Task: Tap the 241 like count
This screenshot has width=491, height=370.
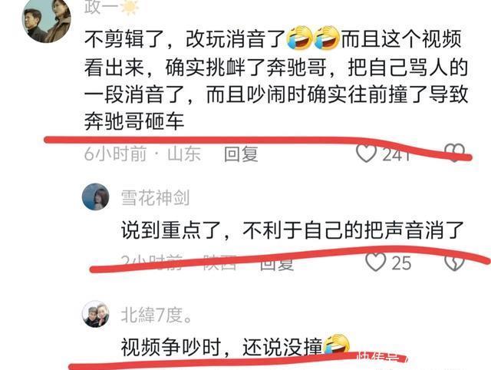Action: point(396,154)
